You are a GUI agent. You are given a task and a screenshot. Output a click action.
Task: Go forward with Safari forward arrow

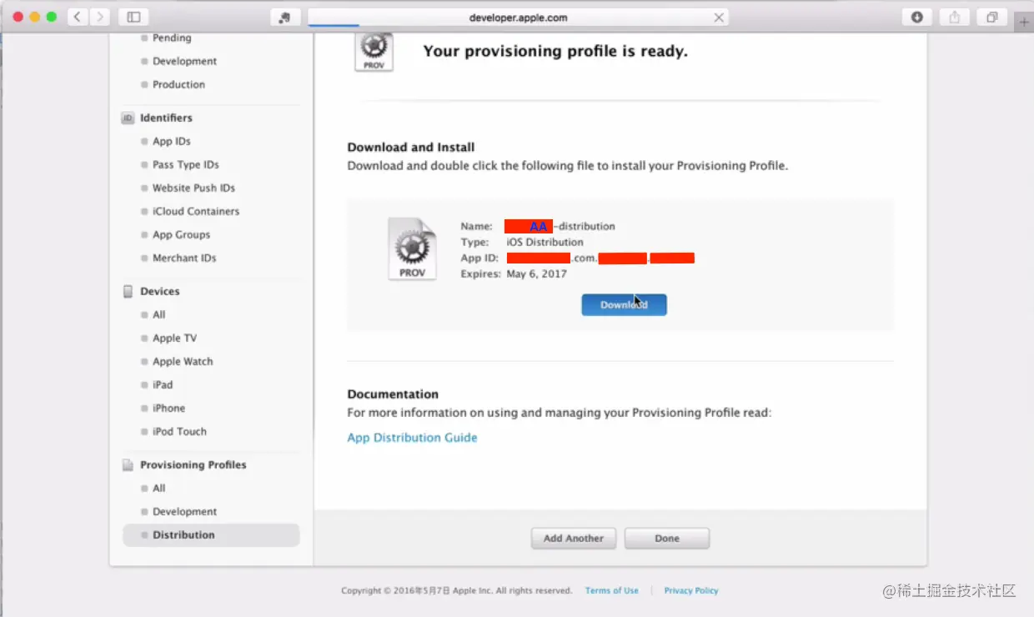(x=100, y=17)
